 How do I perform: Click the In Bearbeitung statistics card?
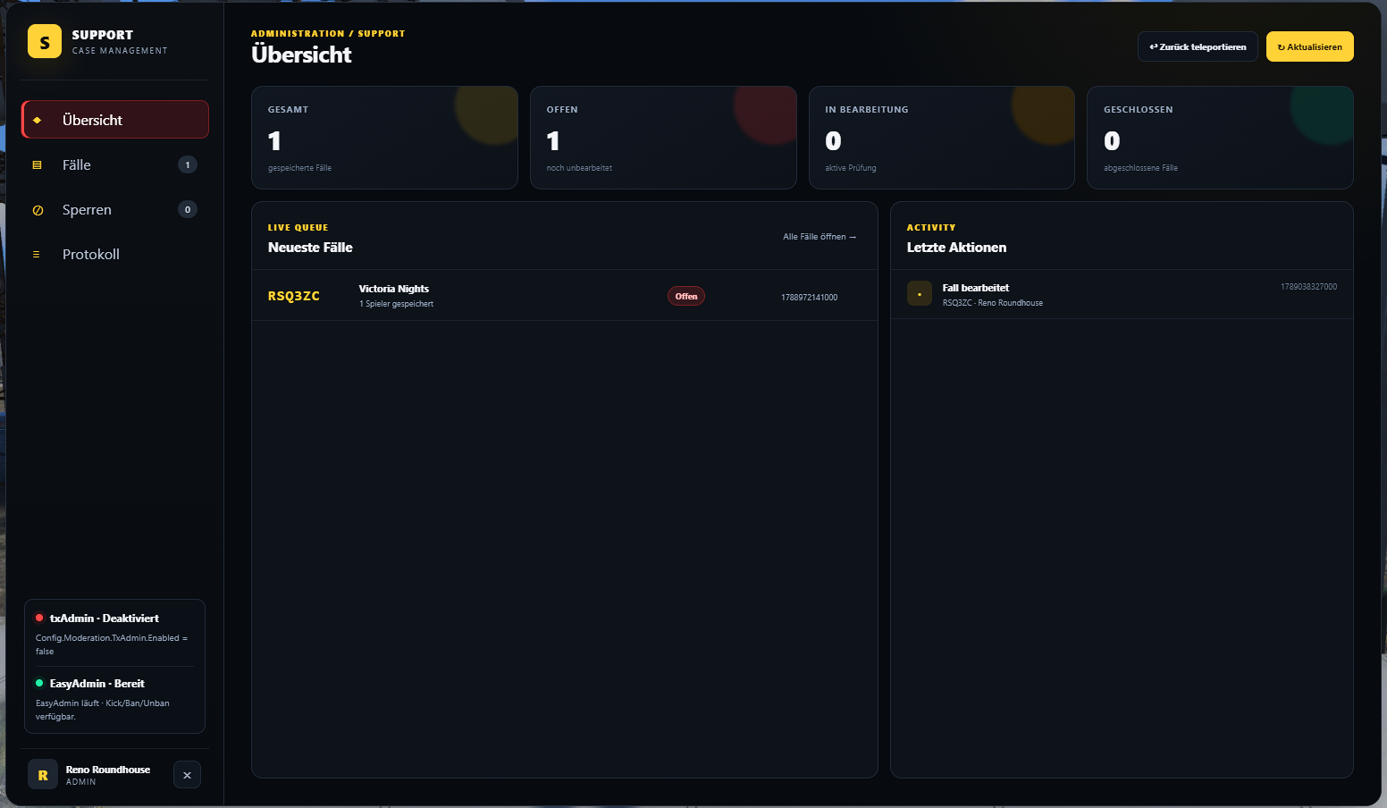[942, 138]
